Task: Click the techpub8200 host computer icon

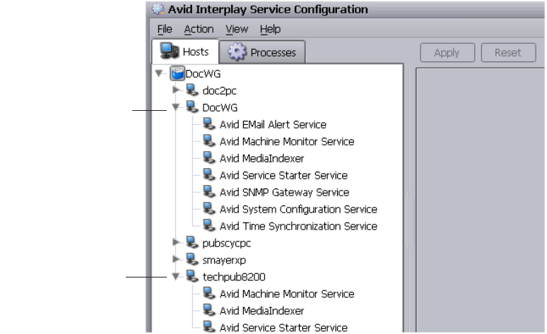Action: tap(192, 276)
